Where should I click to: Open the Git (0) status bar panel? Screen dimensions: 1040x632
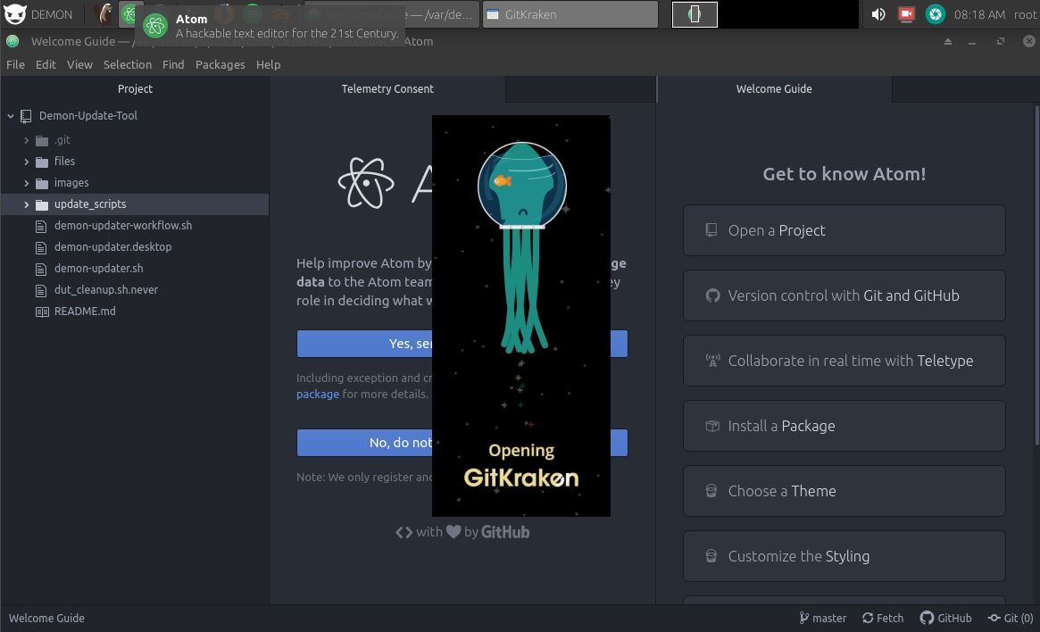click(1011, 618)
